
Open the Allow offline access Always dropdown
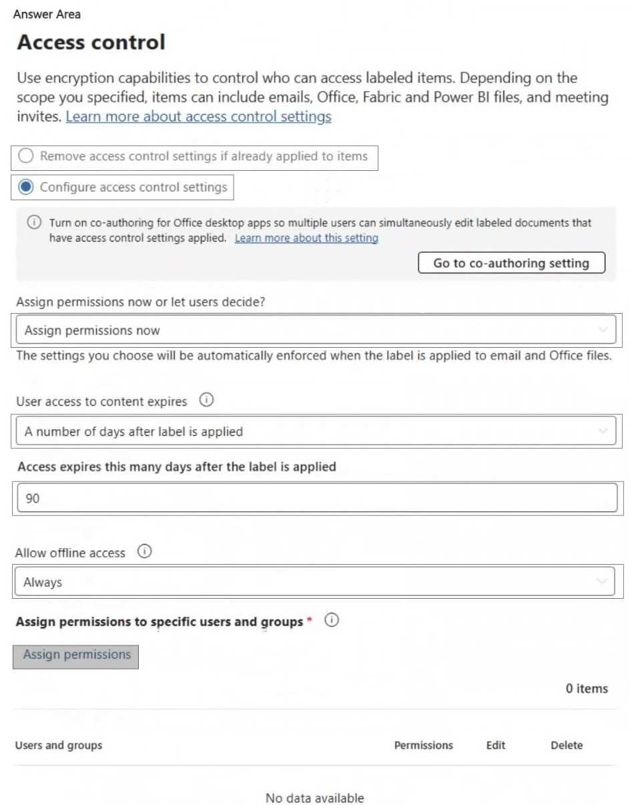(314, 582)
